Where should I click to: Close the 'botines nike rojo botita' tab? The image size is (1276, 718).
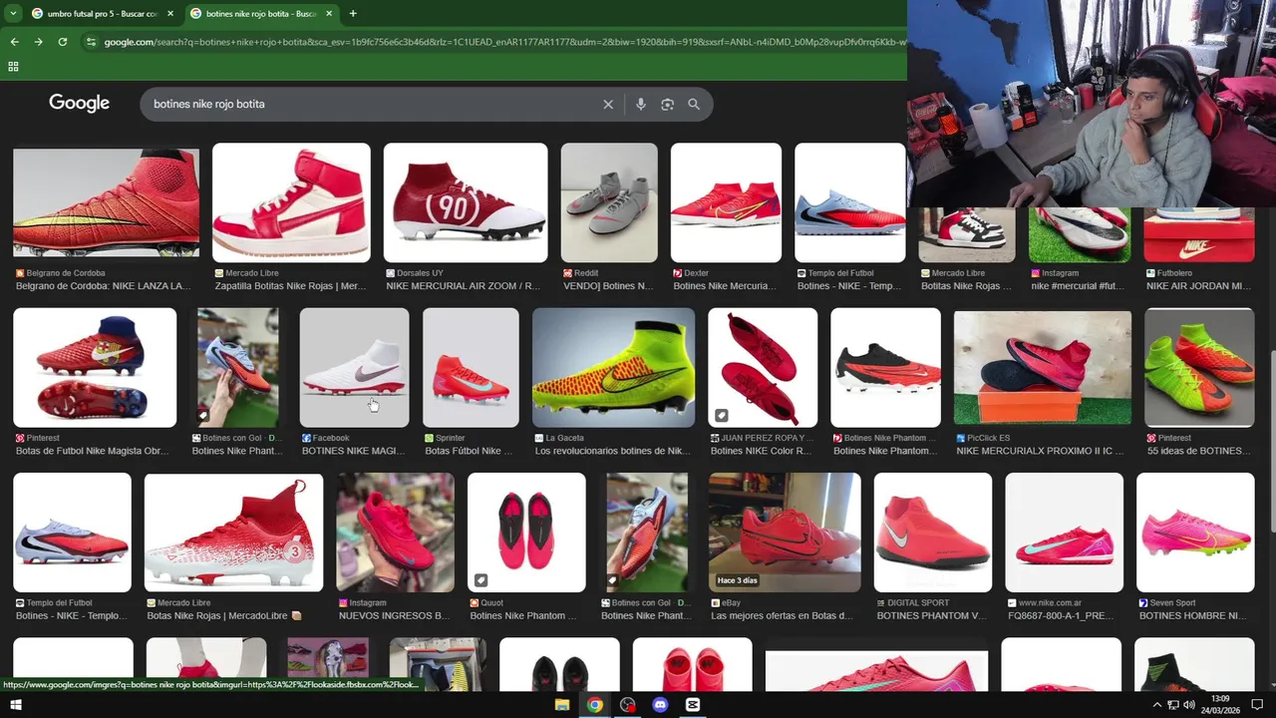[x=329, y=13]
